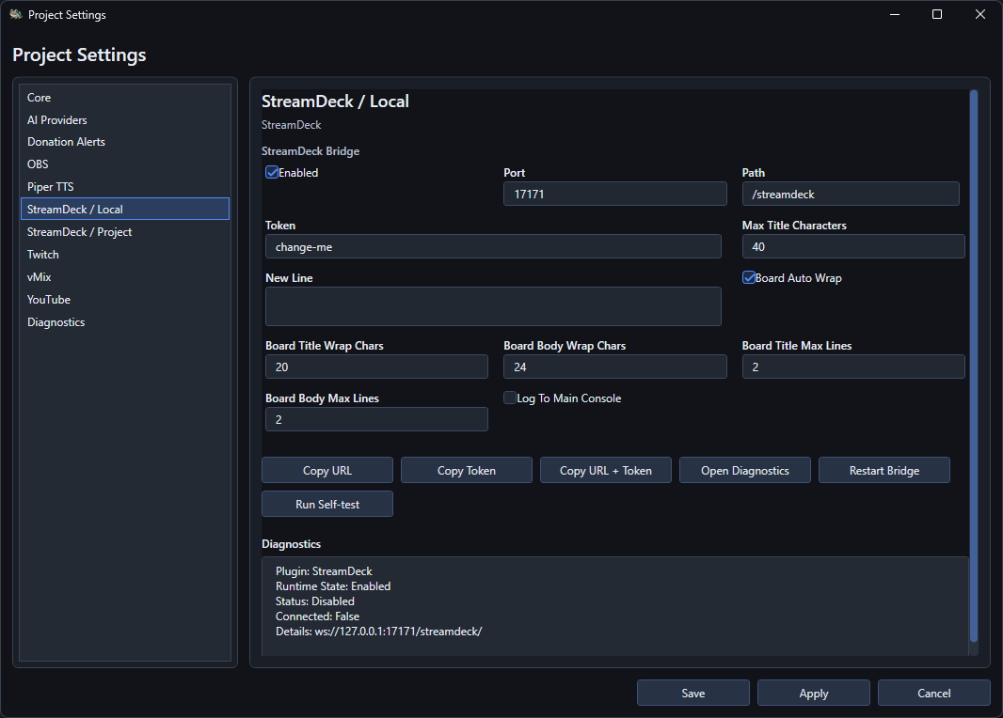Screen dimensions: 1003x718
Task: Cancel the settings dialog
Action: 934,693
